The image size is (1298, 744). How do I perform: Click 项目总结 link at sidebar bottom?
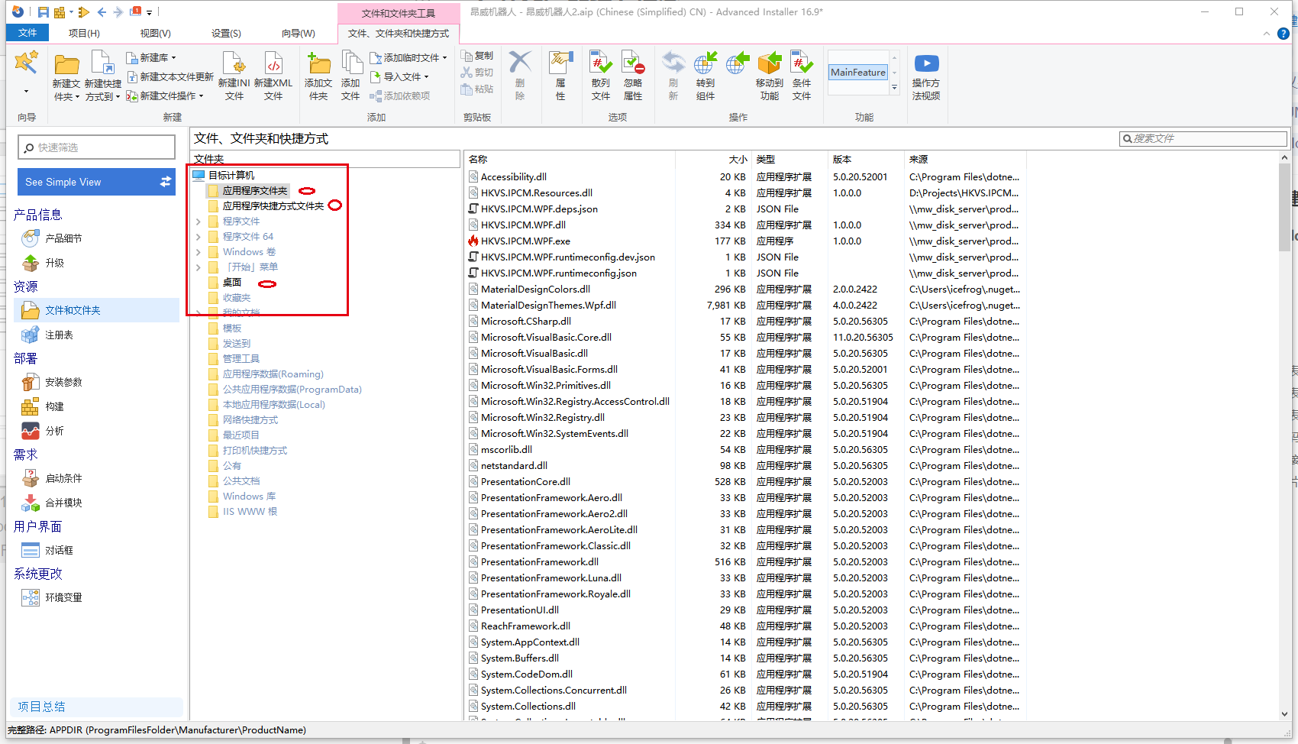(41, 707)
